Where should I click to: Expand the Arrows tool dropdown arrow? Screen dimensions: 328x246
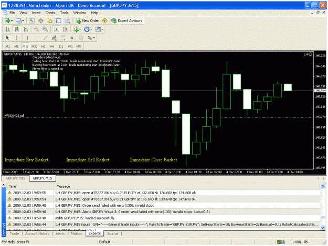click(94, 38)
